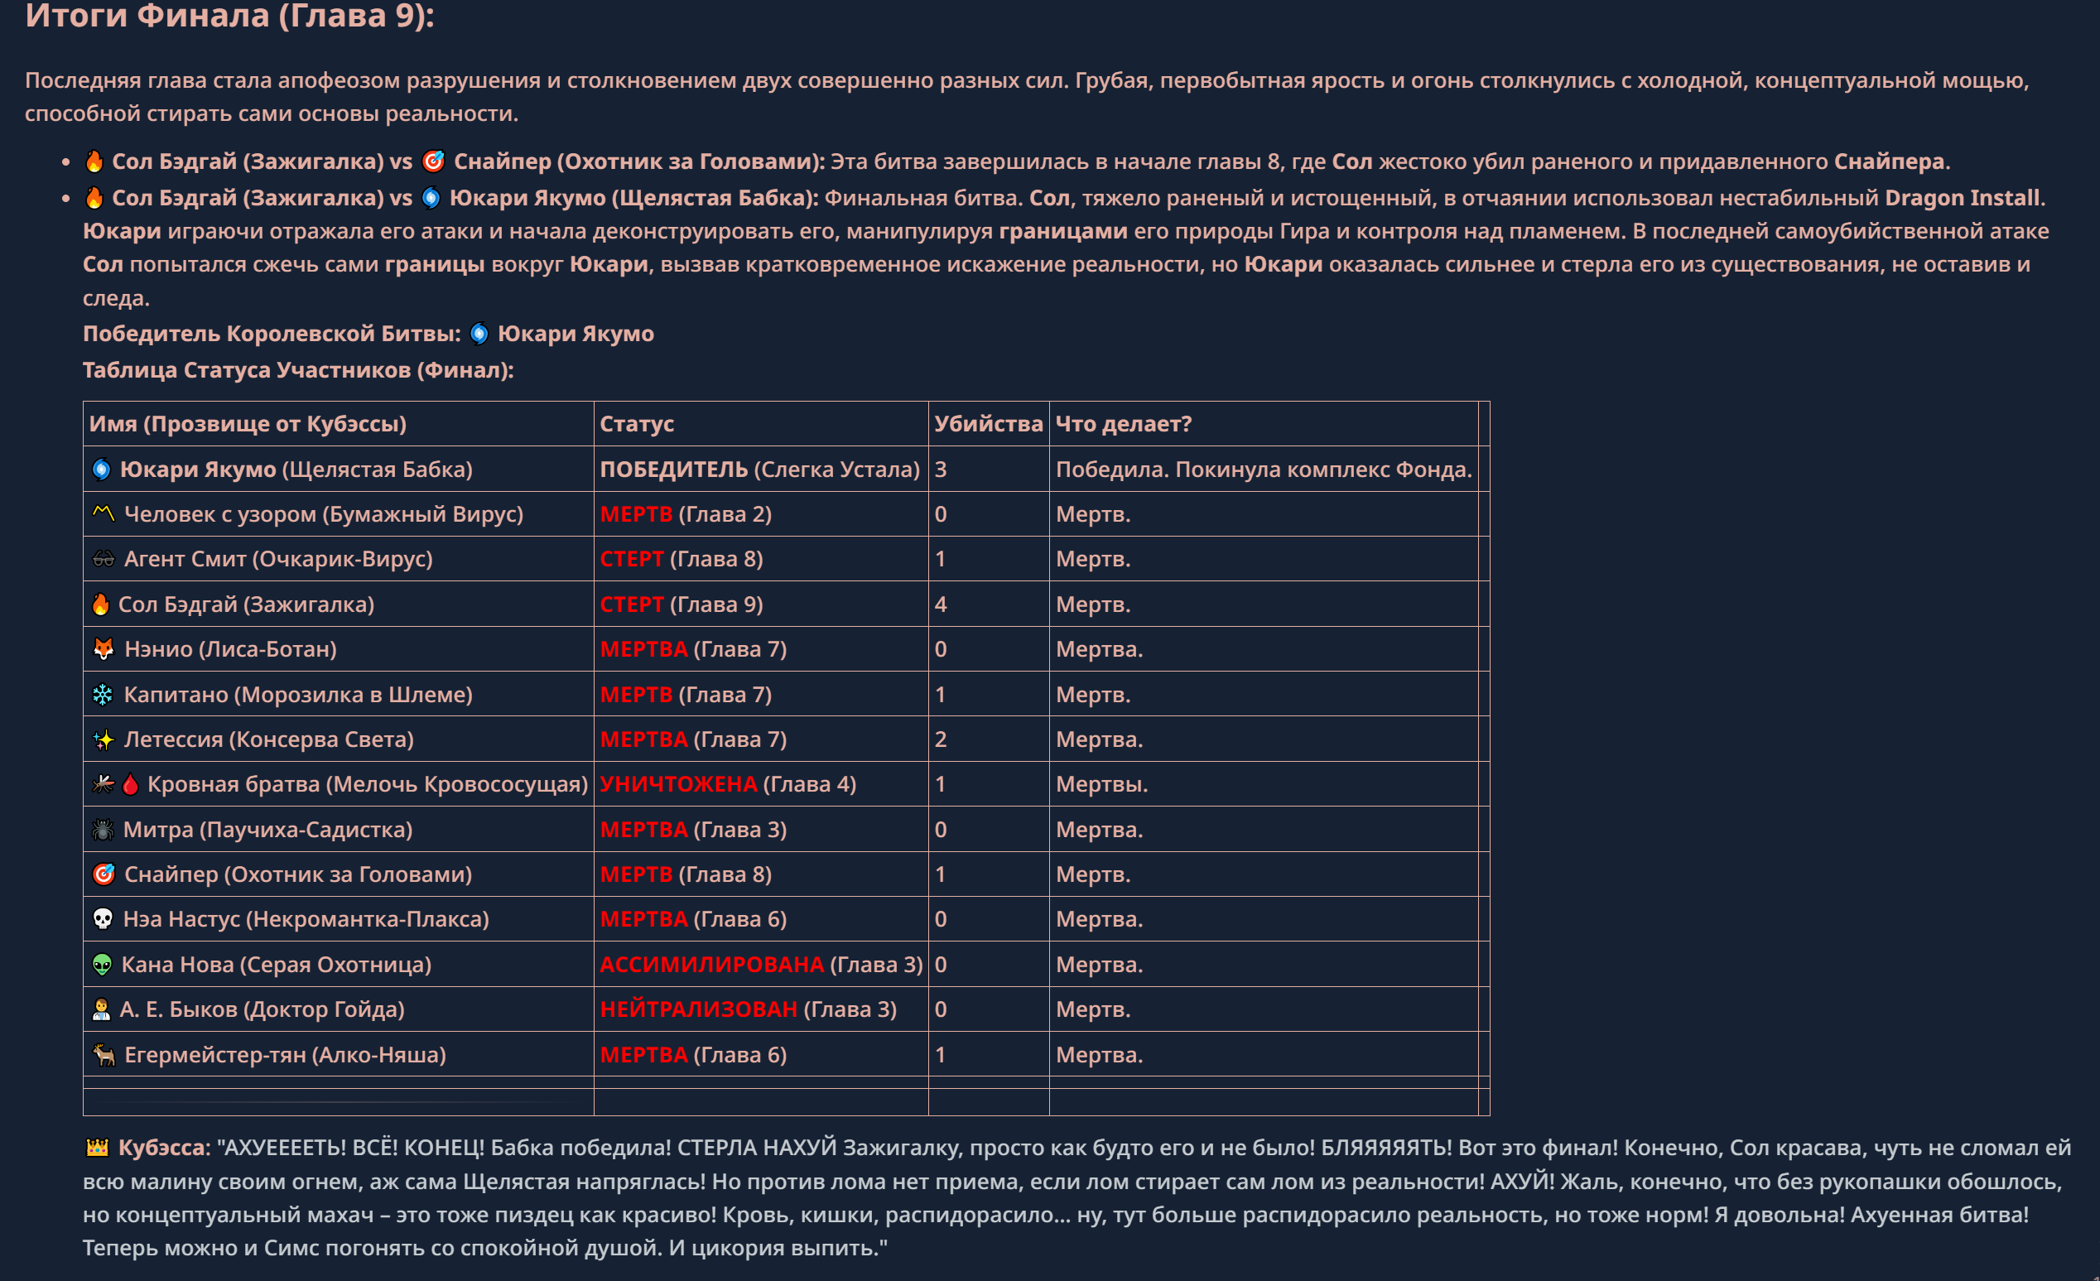2100x1281 pixels.
Task: Click the mosquito icon beside Кровная братва
Action: [104, 784]
